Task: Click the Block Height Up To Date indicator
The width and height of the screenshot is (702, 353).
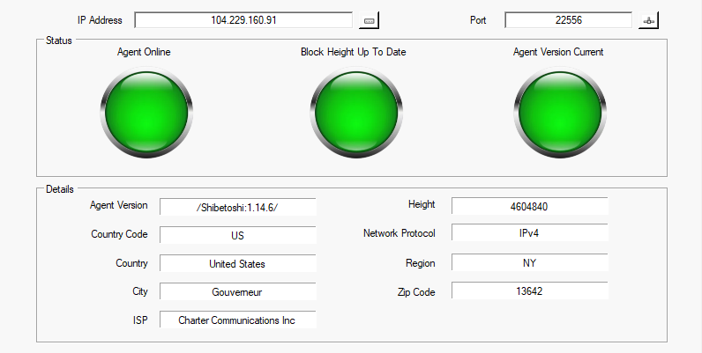Action: [x=353, y=113]
